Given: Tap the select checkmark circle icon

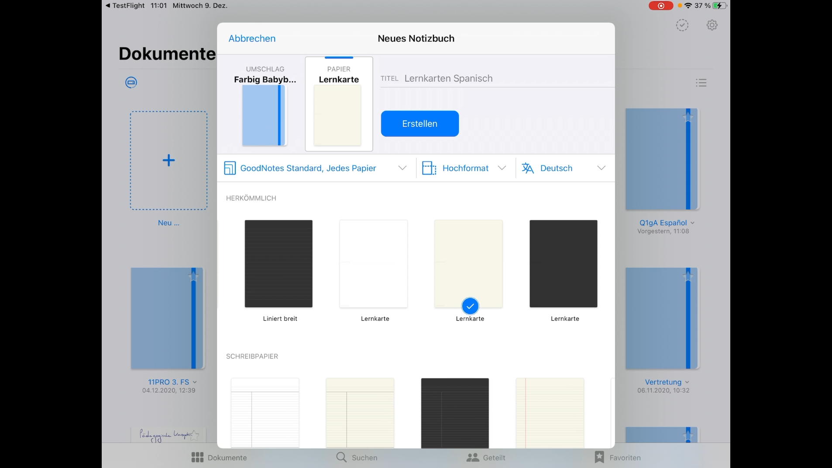Looking at the screenshot, I should [682, 25].
